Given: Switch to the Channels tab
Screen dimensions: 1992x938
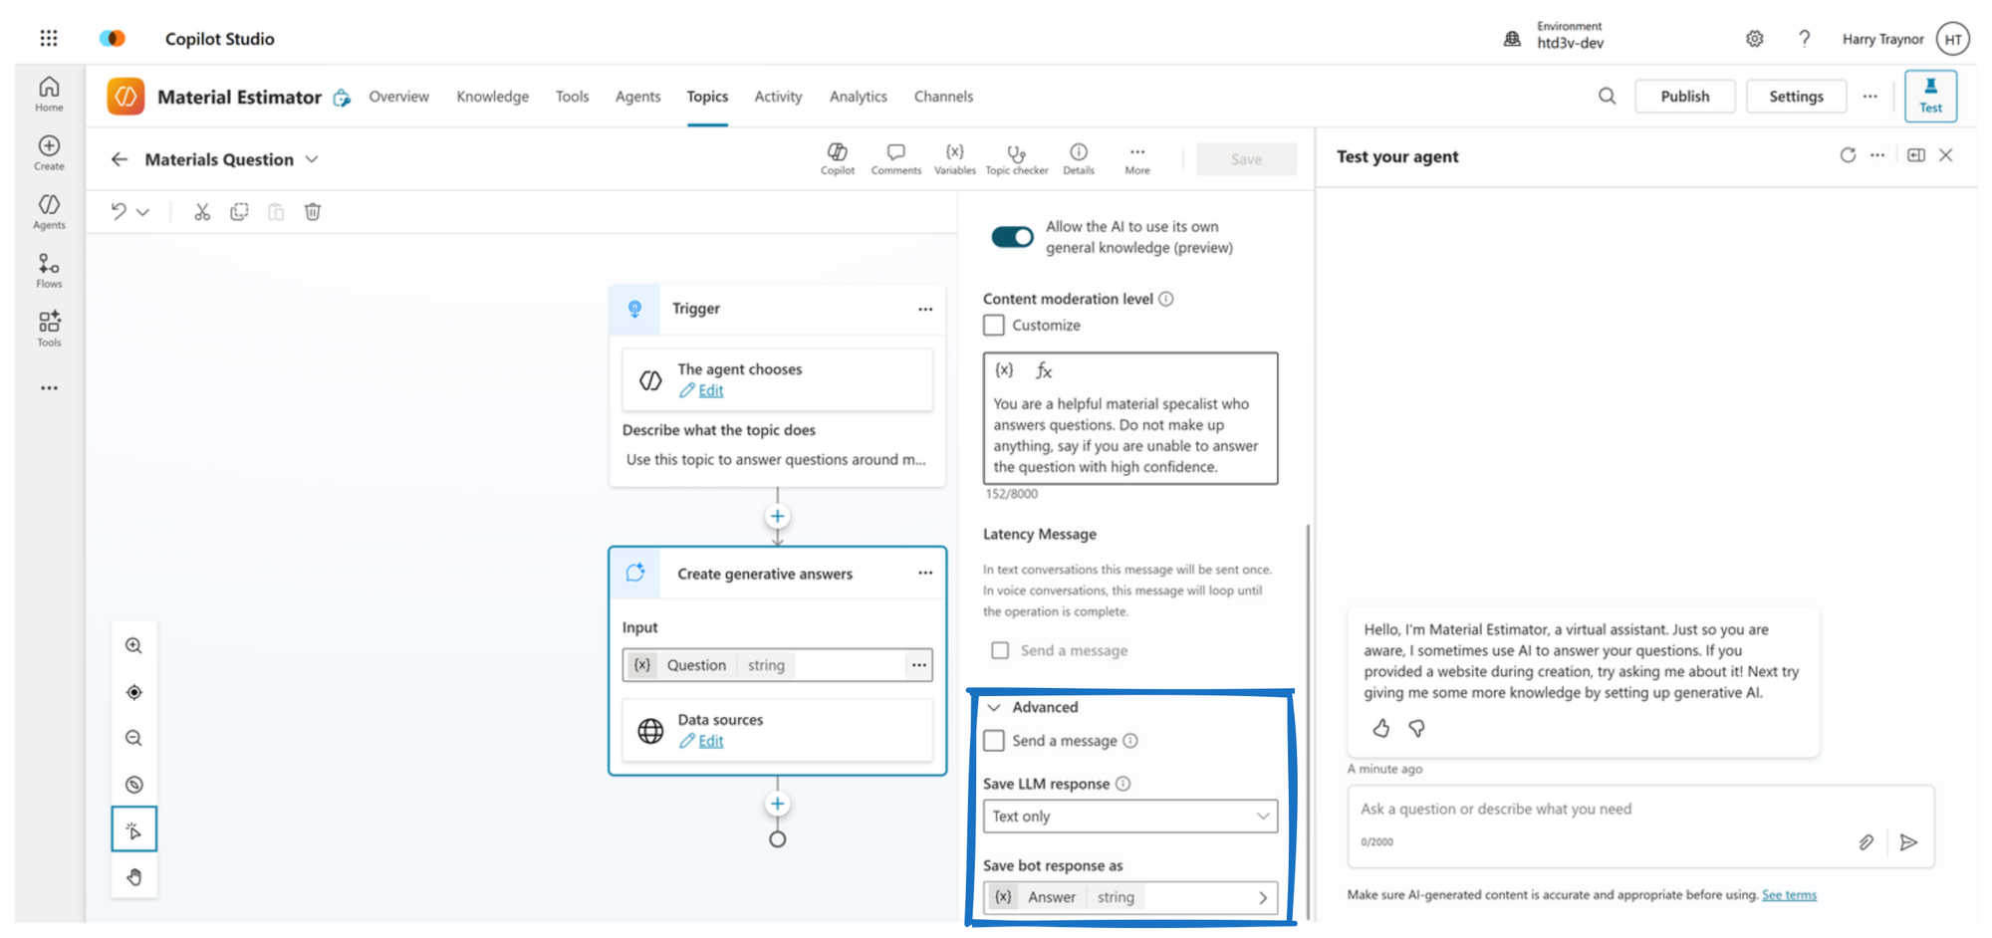Looking at the screenshot, I should (943, 97).
